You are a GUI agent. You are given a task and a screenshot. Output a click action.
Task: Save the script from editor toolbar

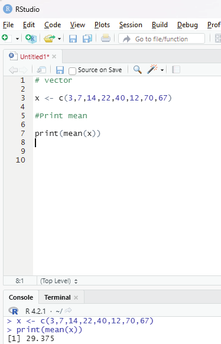60,70
